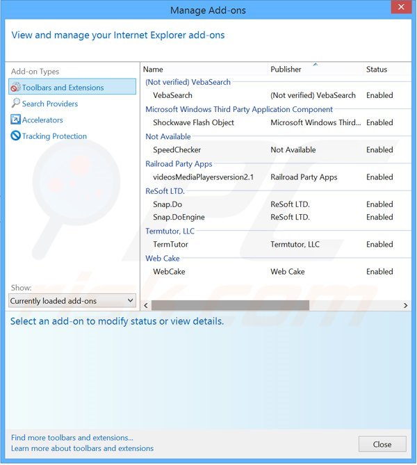Open Find more toolbars and extensions link

pyautogui.click(x=72, y=438)
